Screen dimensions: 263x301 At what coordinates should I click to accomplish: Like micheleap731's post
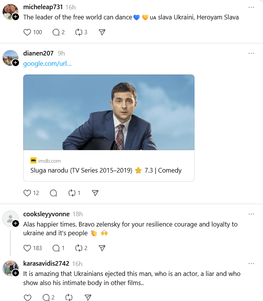pos(27,32)
